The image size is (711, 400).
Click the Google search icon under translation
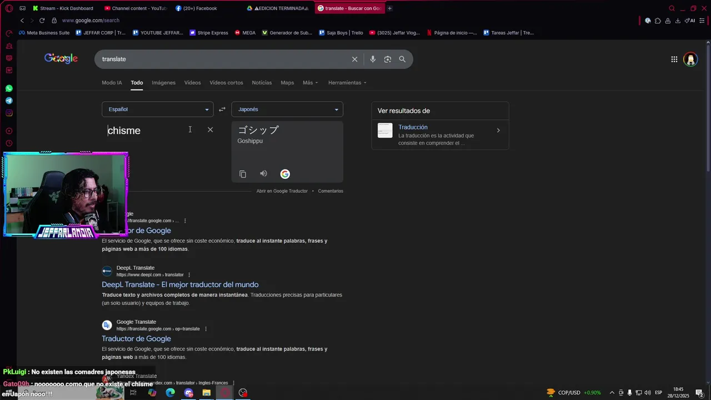[x=285, y=174]
